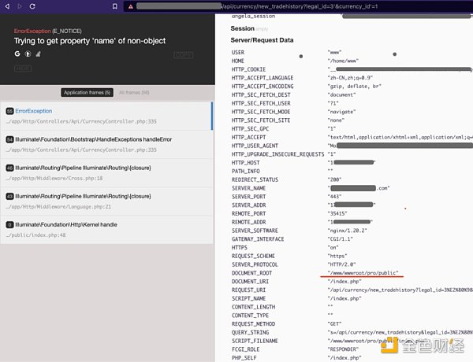This screenshot has width=473, height=362.
Task: Click the browser back arrow
Action: pos(6,6)
